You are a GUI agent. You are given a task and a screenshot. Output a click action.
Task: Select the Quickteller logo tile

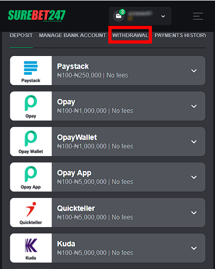pos(31,213)
